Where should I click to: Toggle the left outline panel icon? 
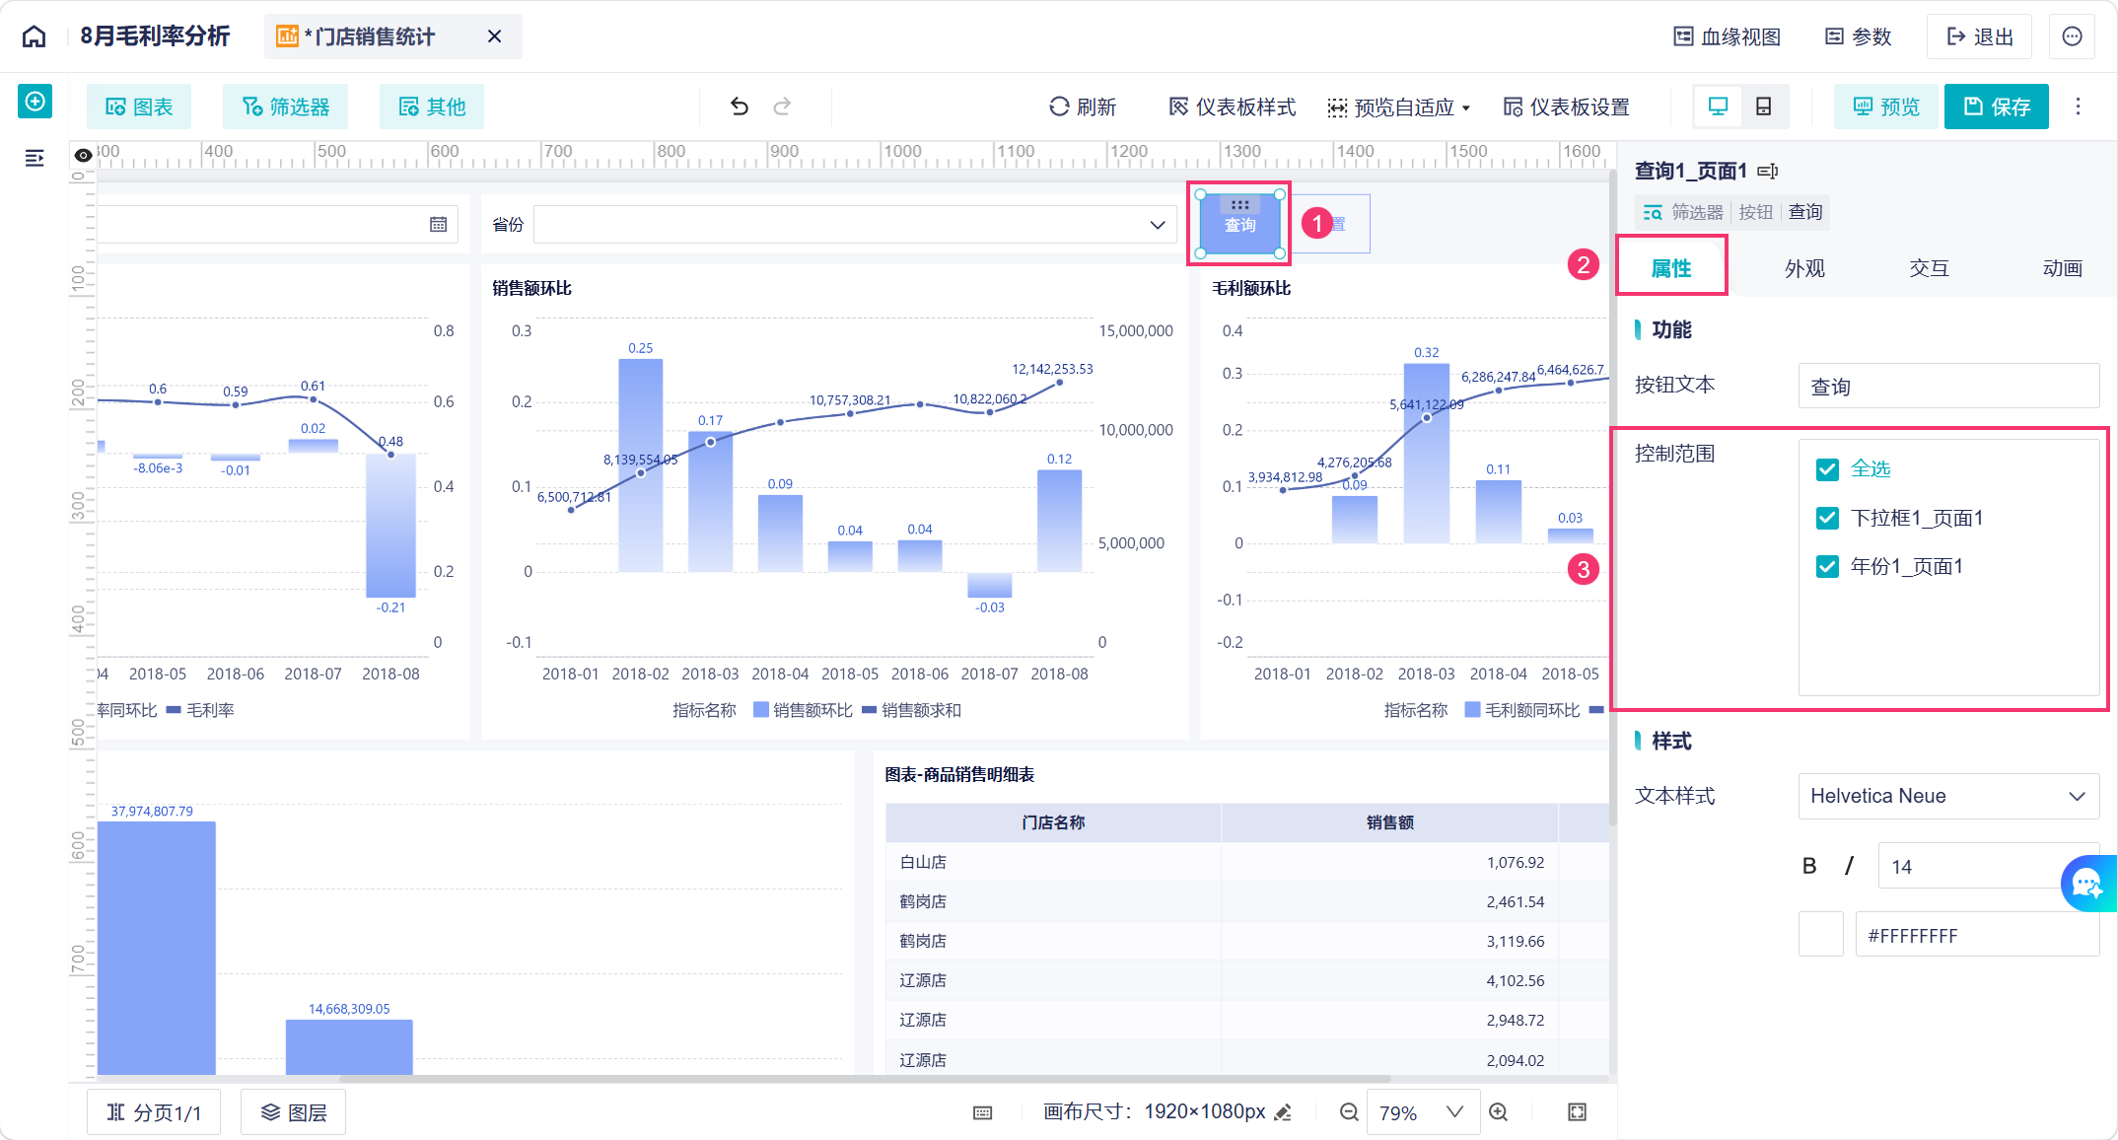[35, 158]
